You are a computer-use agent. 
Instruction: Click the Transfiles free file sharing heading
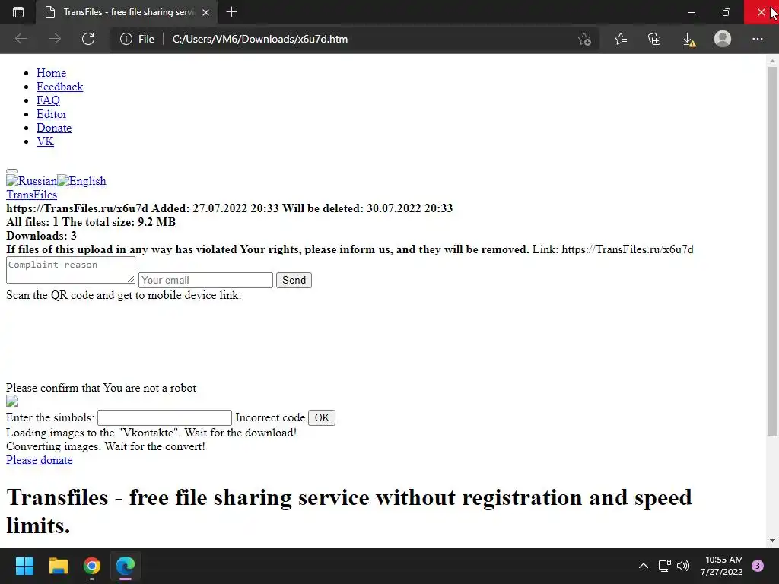[x=348, y=512]
